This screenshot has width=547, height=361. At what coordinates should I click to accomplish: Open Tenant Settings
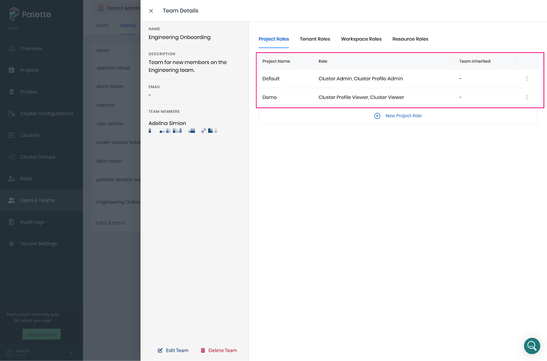pos(38,243)
